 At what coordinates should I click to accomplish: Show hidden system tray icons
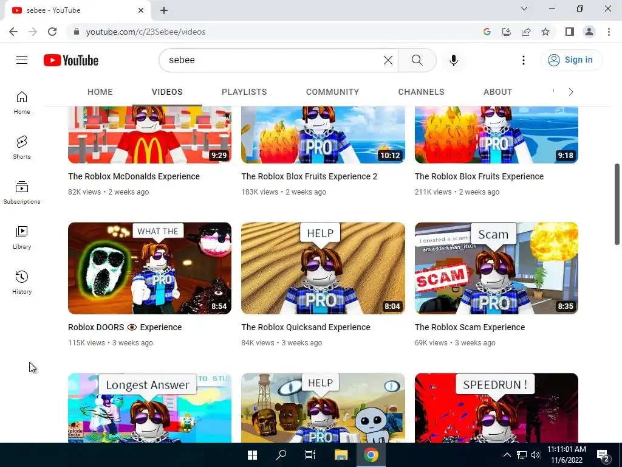tap(507, 455)
